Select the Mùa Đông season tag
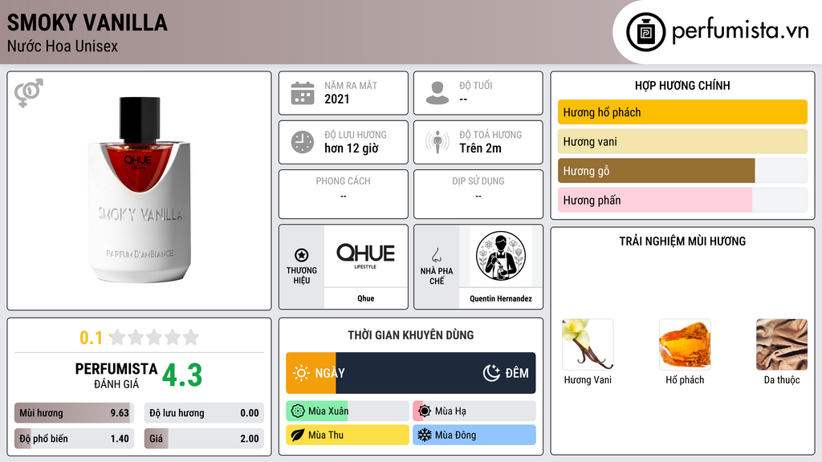 (x=474, y=435)
